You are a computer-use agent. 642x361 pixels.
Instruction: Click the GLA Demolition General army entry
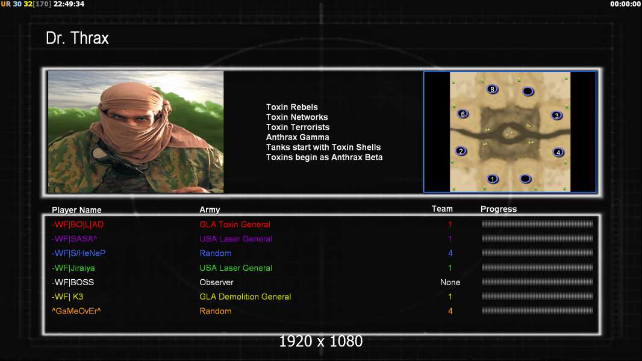coord(245,297)
